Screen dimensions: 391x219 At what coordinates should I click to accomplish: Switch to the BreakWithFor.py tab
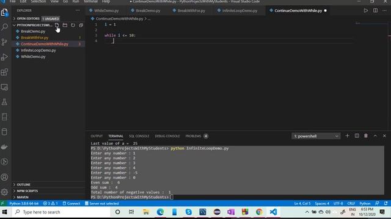click(191, 11)
